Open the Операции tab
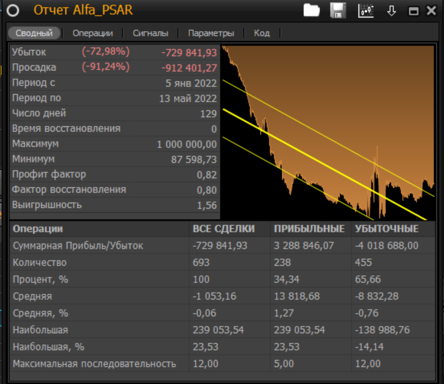The width and height of the screenshot is (444, 384). 93,33
